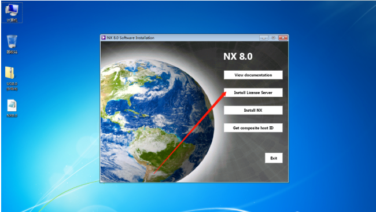Click the UG8.0 (64bit) icon label text
This screenshot has width=376, height=212.
coord(12,86)
